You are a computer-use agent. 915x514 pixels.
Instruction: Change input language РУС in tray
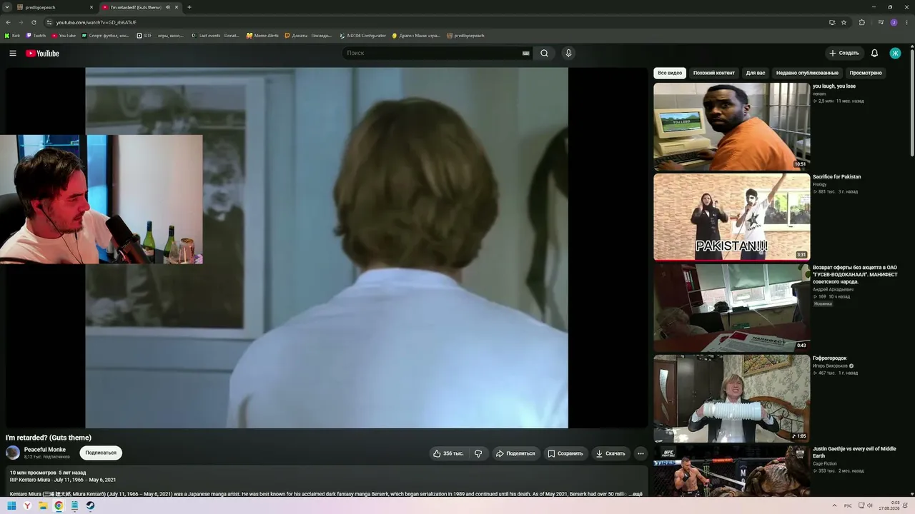849,505
